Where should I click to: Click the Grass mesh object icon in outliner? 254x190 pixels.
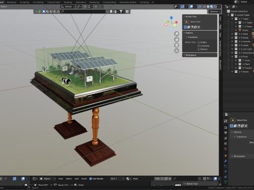click(x=240, y=30)
